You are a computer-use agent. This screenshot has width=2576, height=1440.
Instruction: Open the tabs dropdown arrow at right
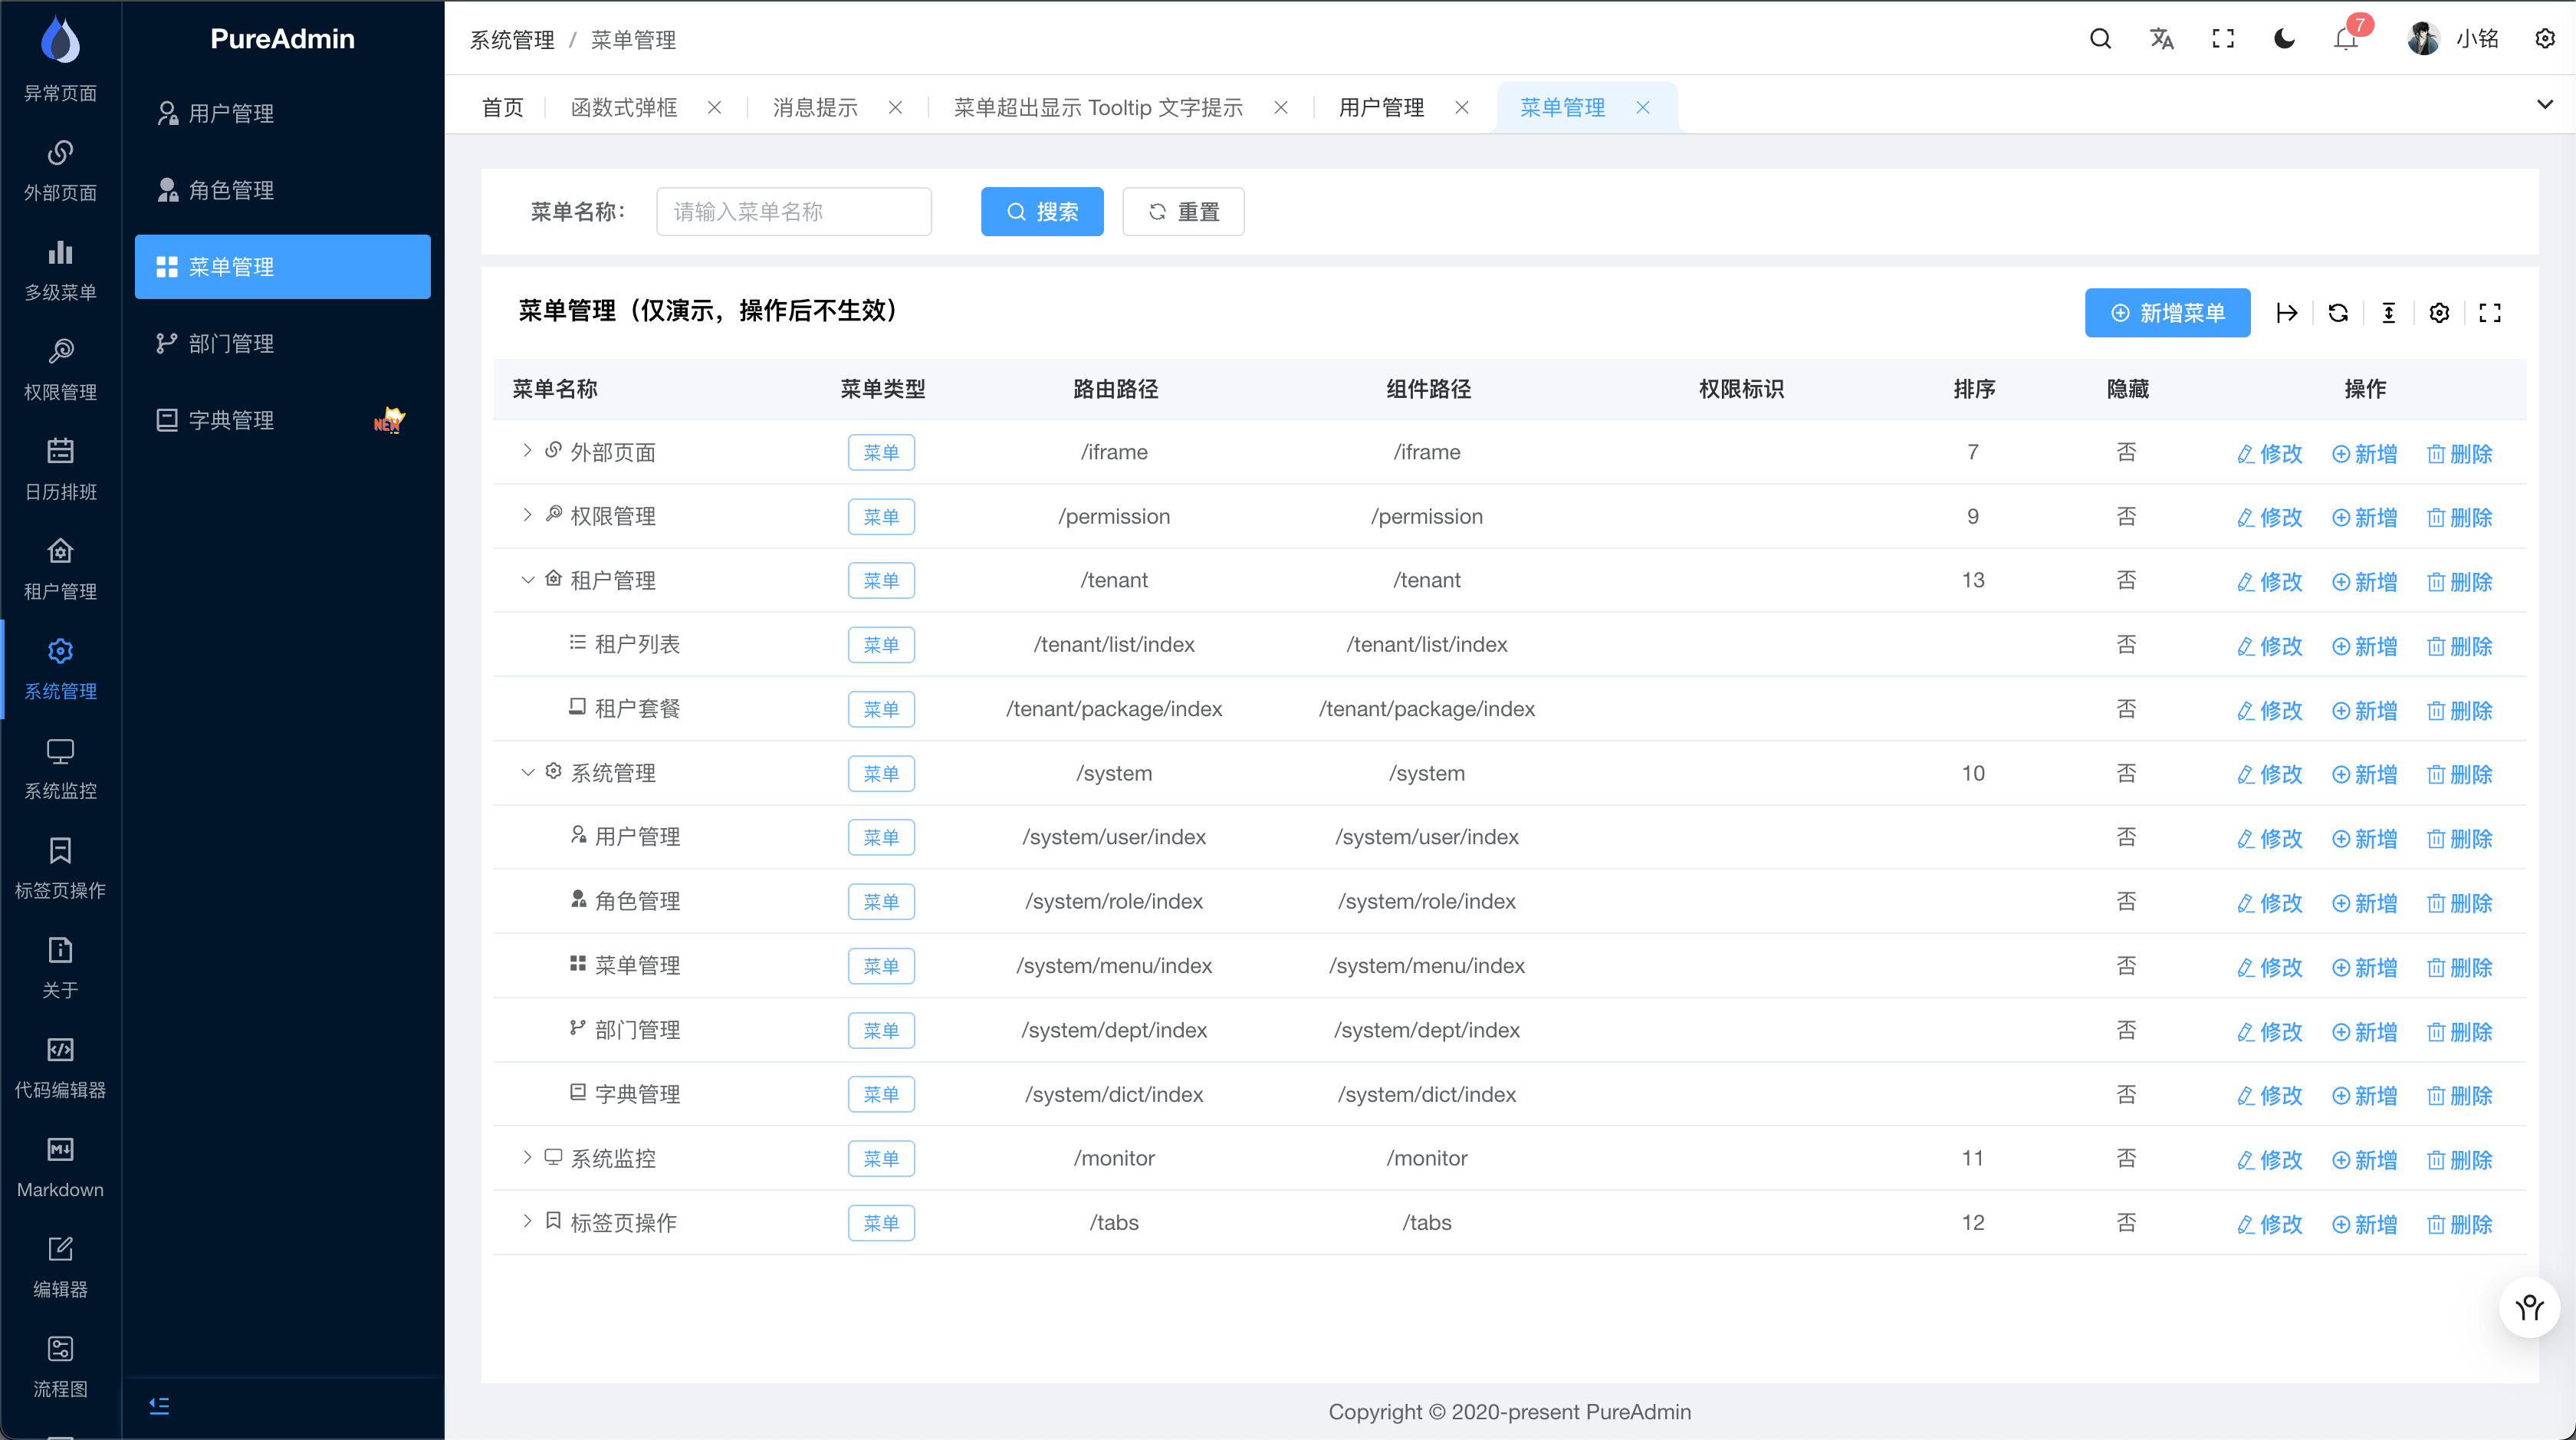point(2545,104)
